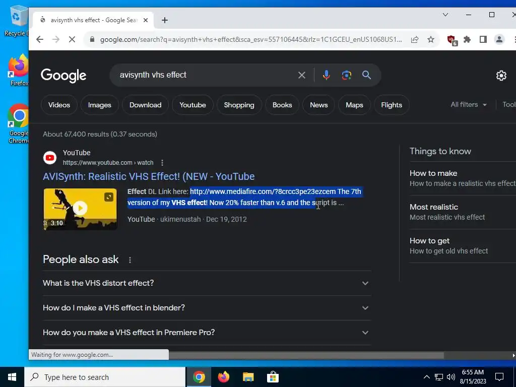Image resolution: width=516 pixels, height=387 pixels.
Task: Open Microsoft Store from the taskbar
Action: point(273,377)
